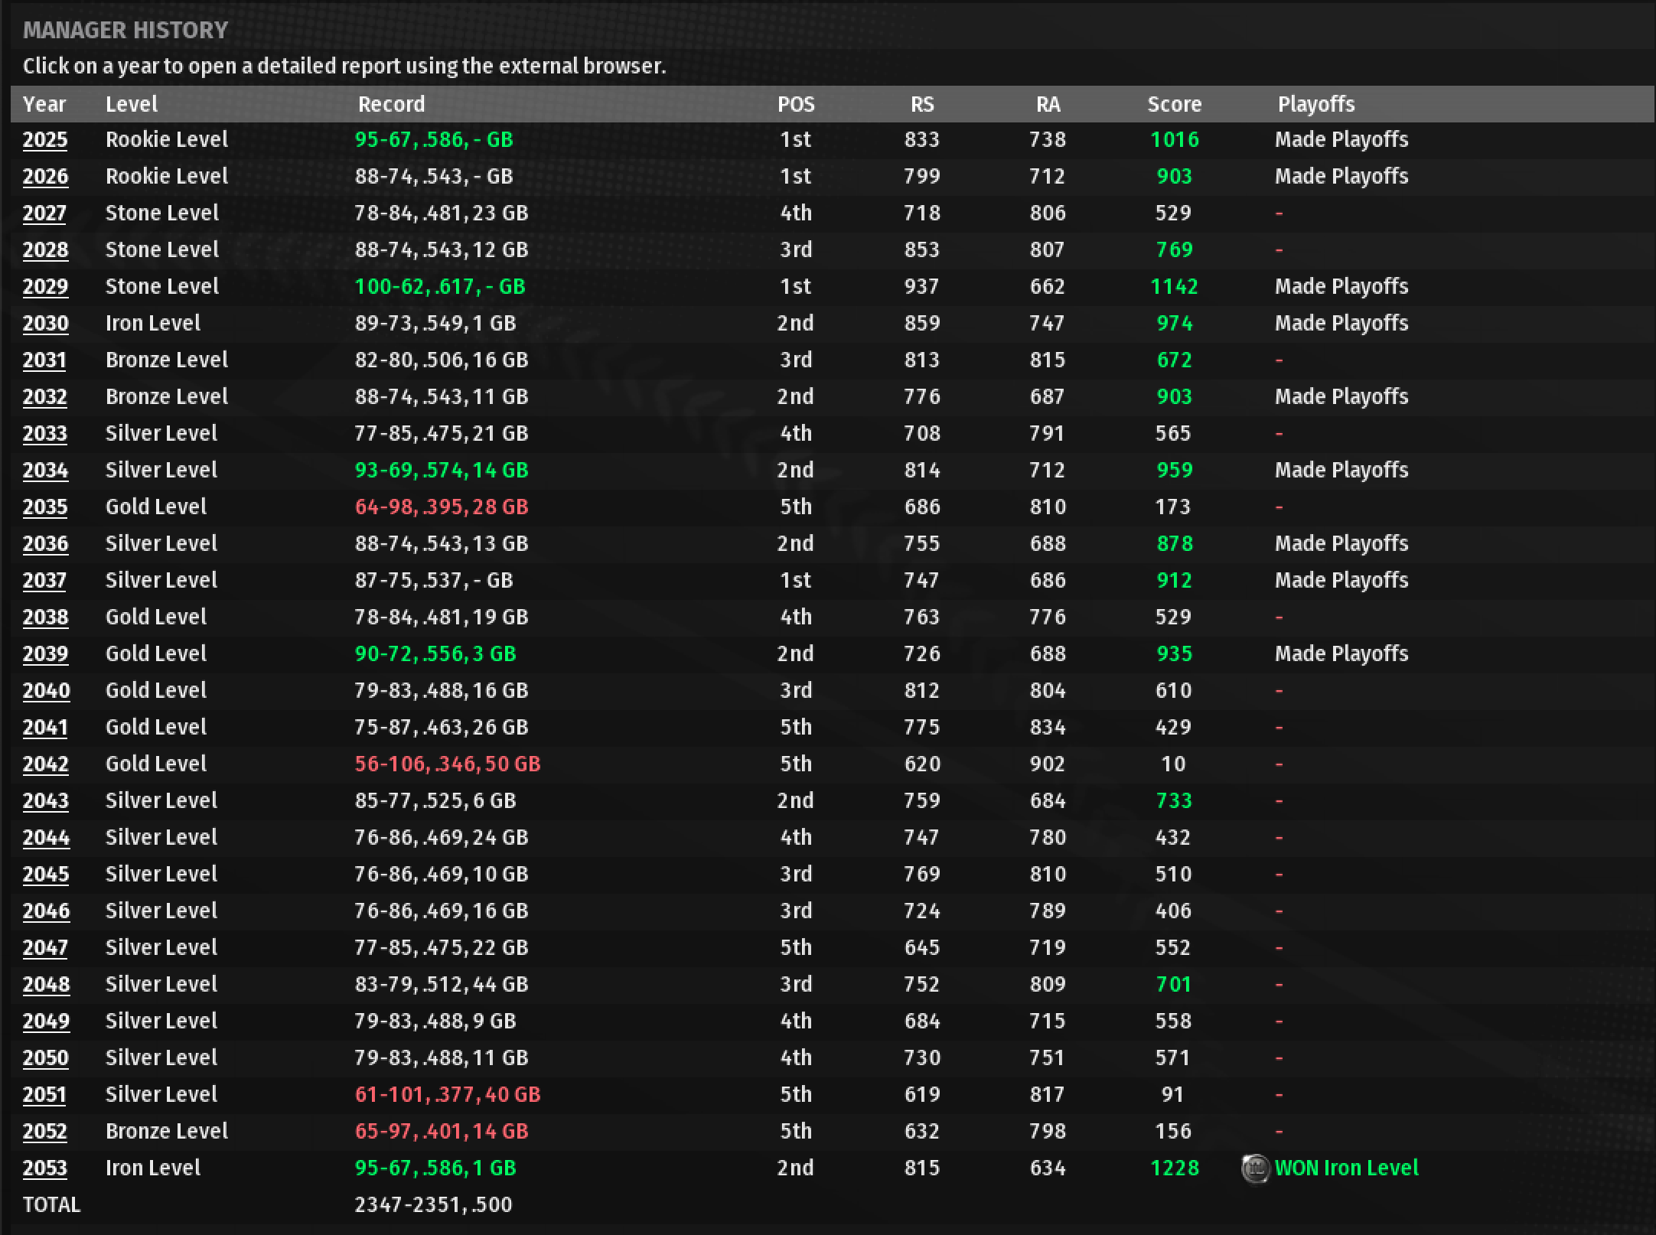Open the 2030 Iron Level year link

tap(45, 324)
